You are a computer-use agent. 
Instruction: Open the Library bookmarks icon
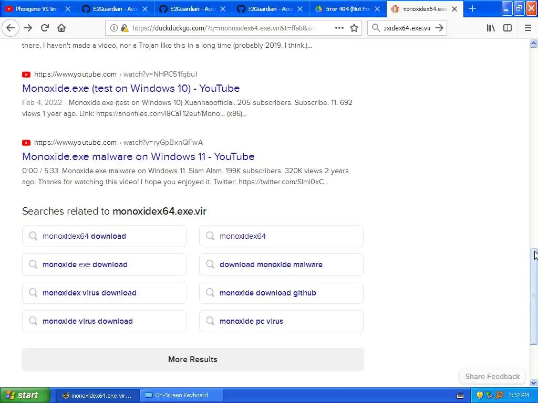[x=491, y=28]
